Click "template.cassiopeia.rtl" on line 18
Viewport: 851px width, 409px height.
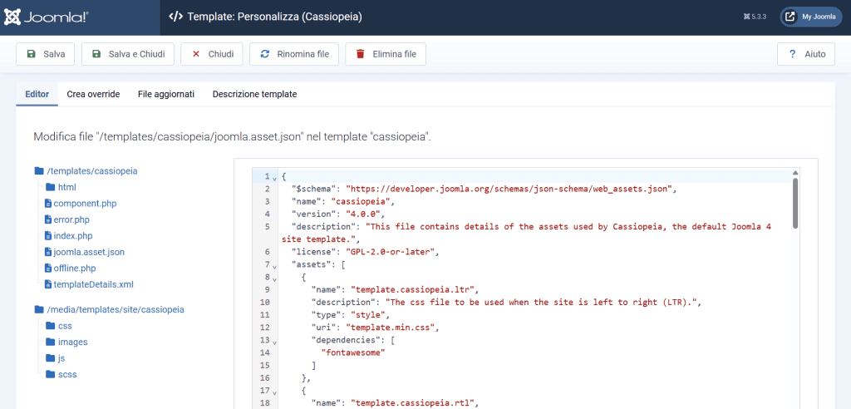click(x=412, y=403)
